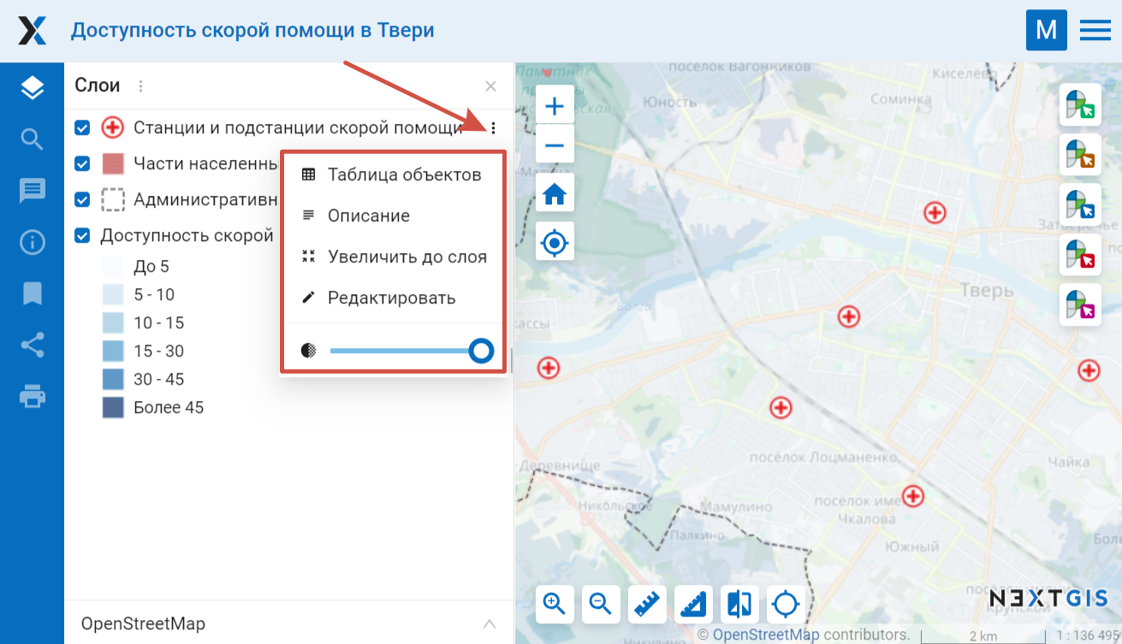Viewport: 1122px width, 644px height.
Task: Click the orange-cursor layer identify button
Action: (1078, 154)
